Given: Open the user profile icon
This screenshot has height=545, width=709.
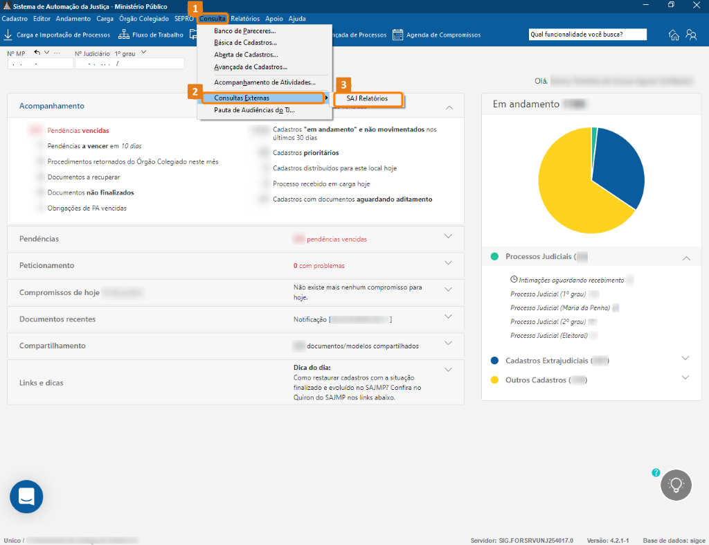Looking at the screenshot, I should pyautogui.click(x=691, y=35).
